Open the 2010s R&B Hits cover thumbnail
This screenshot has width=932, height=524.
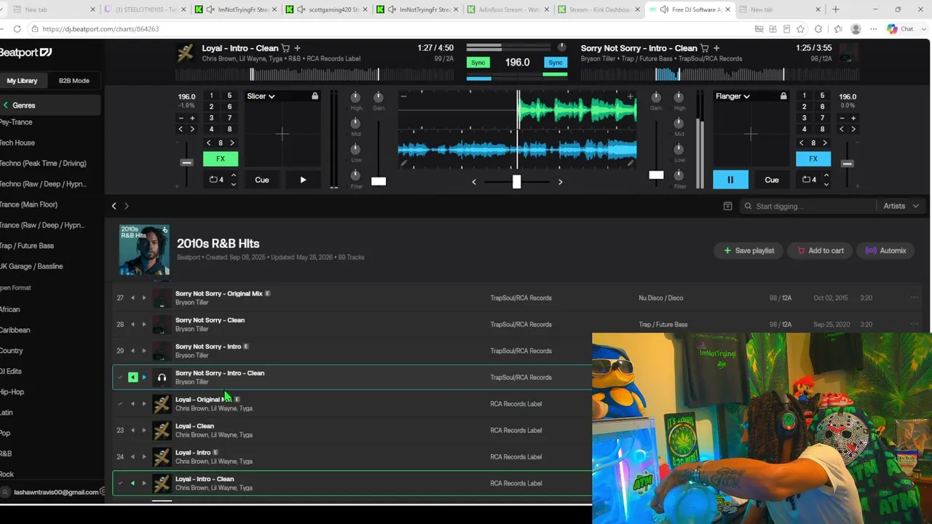point(144,250)
